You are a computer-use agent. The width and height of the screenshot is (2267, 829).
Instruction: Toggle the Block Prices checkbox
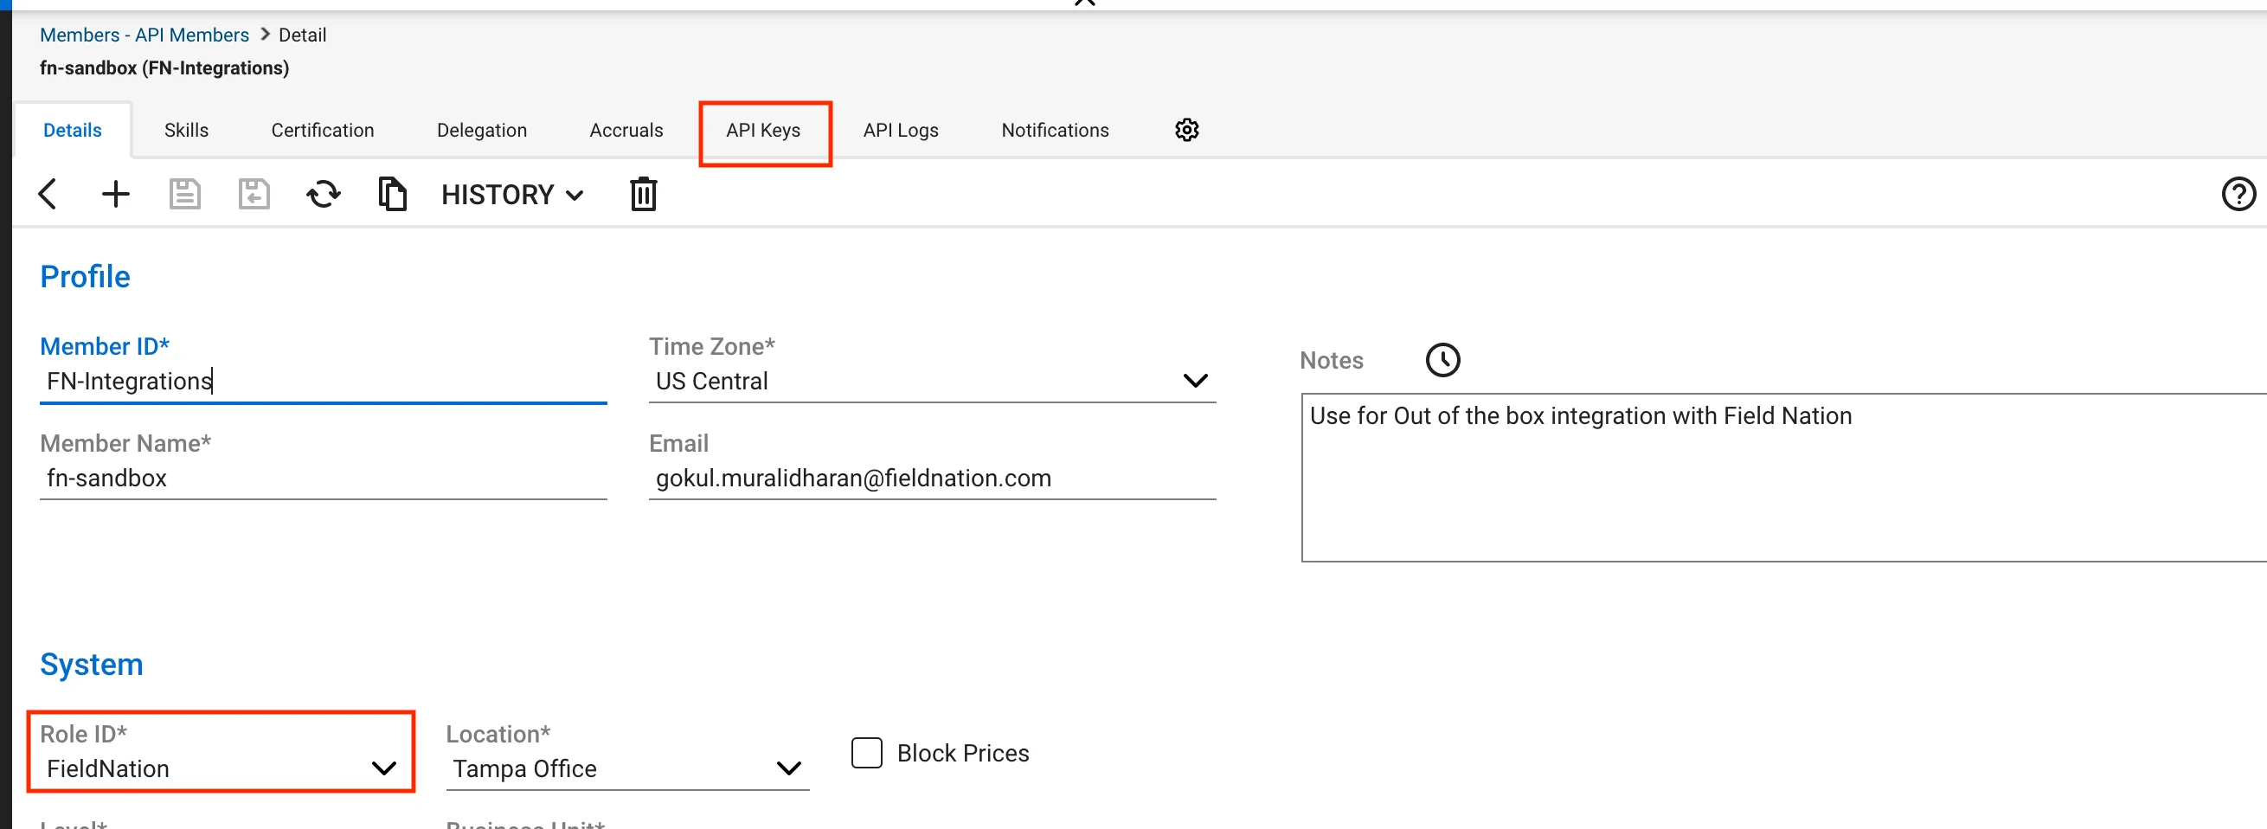coord(867,753)
